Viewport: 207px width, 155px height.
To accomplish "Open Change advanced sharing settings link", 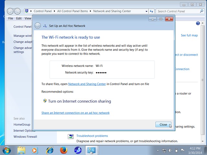I will pos(23,50).
